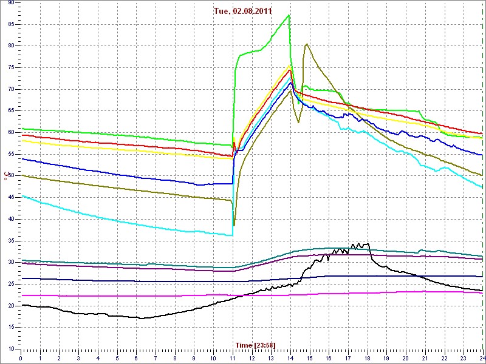Click the black curve's minimum near hour 6
The image size is (486, 364).
[141, 318]
